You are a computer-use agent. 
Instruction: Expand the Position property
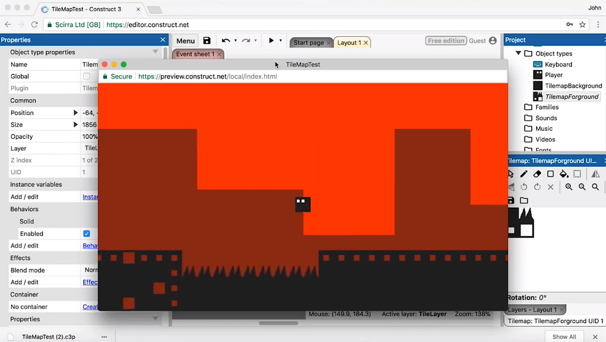[75, 112]
